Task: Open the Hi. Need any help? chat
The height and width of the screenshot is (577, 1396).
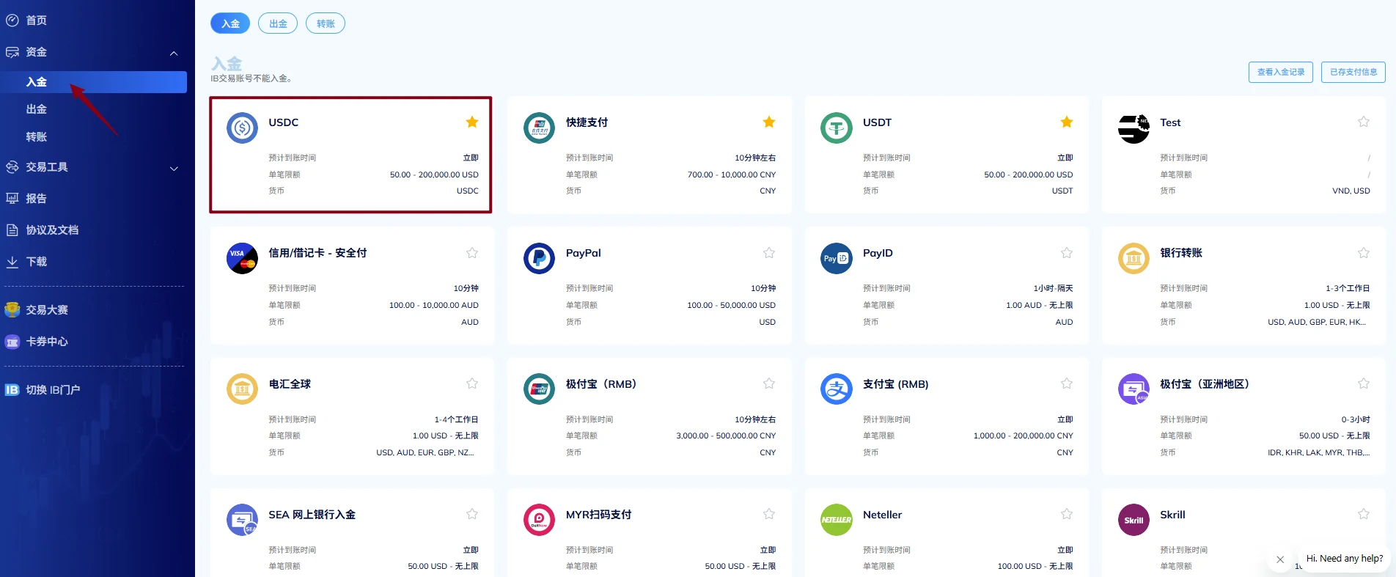Action: [x=1345, y=559]
